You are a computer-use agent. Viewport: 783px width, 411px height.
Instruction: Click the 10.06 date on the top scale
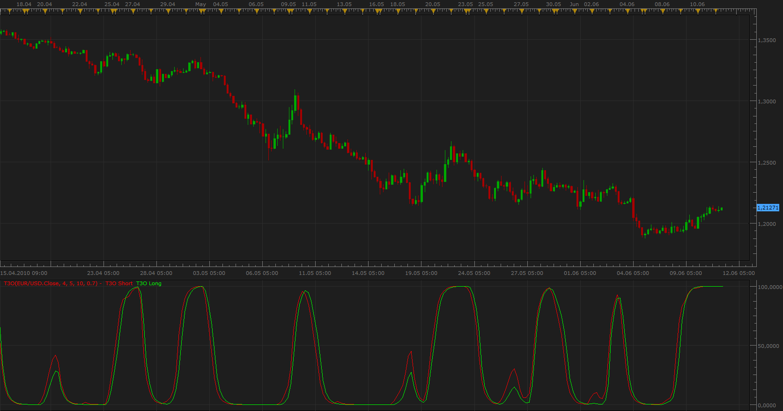pyautogui.click(x=697, y=4)
